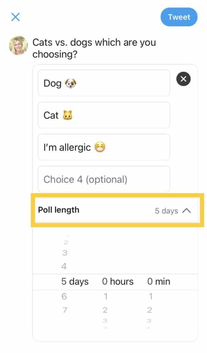Select 2 in the hours picker
Screen dimensions: 207x353
(x=106, y=310)
